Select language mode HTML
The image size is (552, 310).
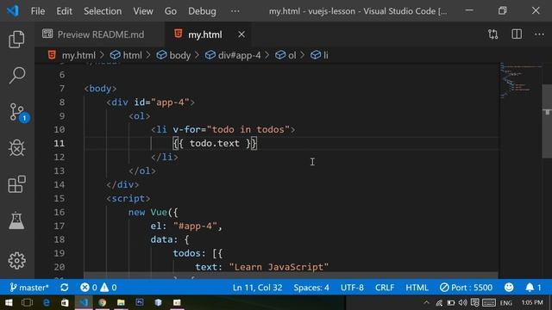417,288
